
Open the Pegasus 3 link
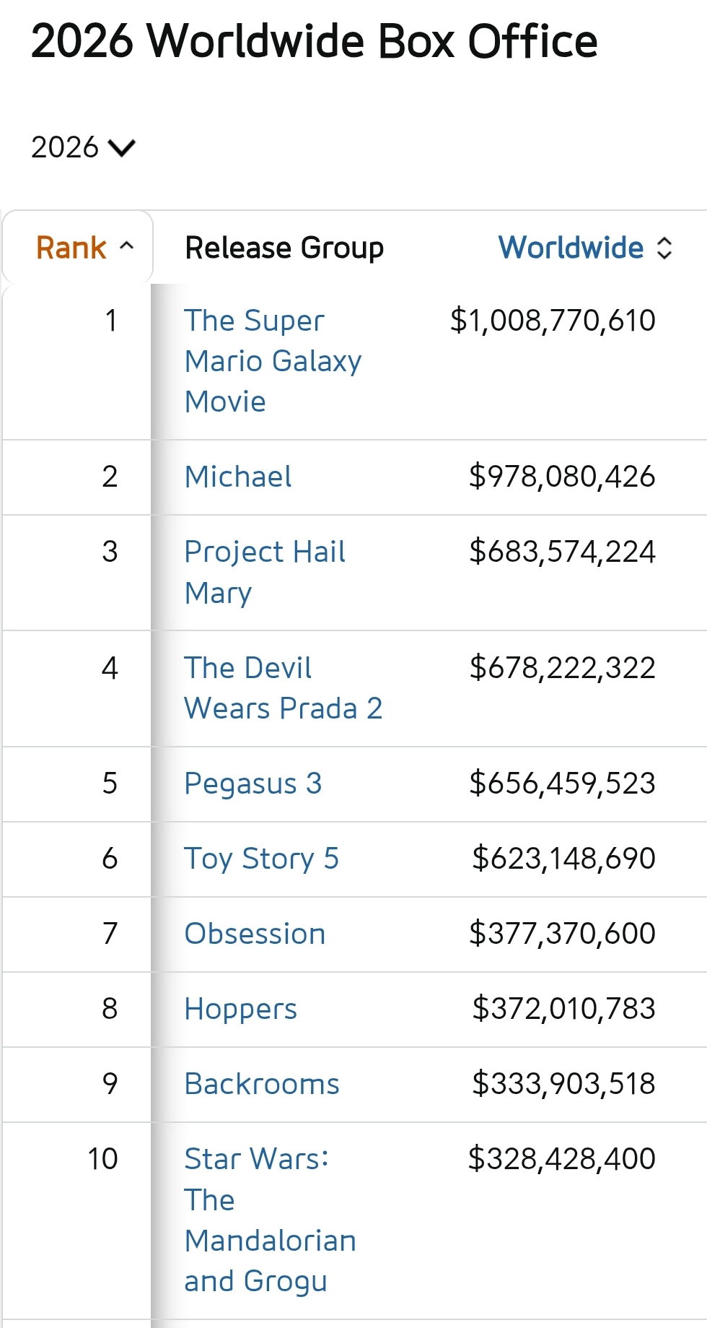click(253, 784)
